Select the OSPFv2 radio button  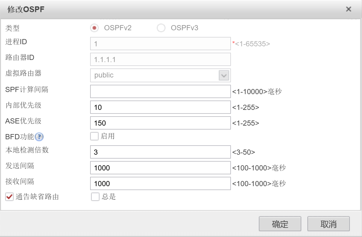(95, 28)
